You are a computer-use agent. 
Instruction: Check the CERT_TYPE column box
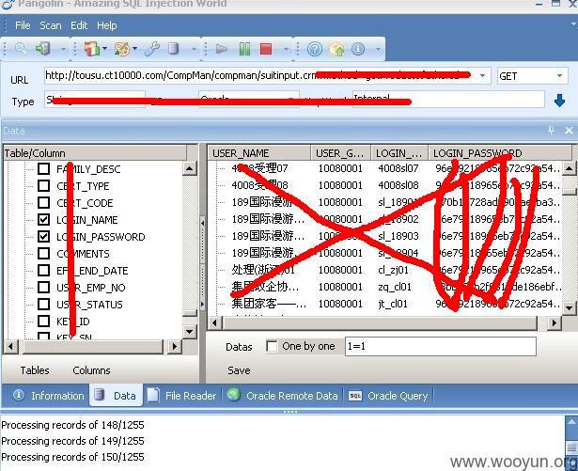click(43, 185)
